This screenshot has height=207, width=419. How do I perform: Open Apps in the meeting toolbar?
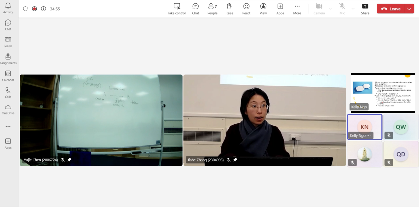coord(280,9)
